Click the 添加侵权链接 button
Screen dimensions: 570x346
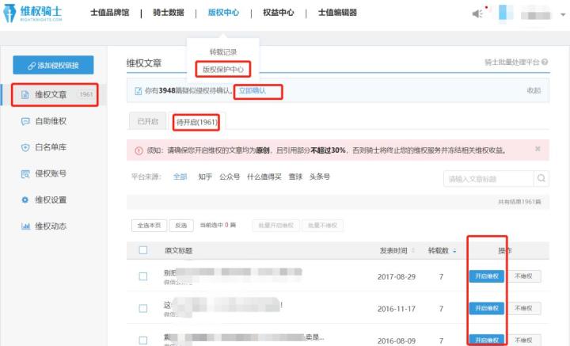tap(53, 65)
